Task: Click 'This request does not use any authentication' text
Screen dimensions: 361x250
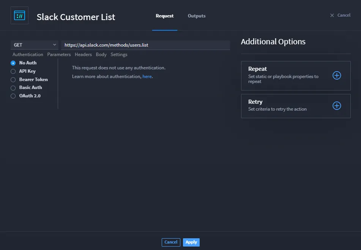Action: click(118, 68)
